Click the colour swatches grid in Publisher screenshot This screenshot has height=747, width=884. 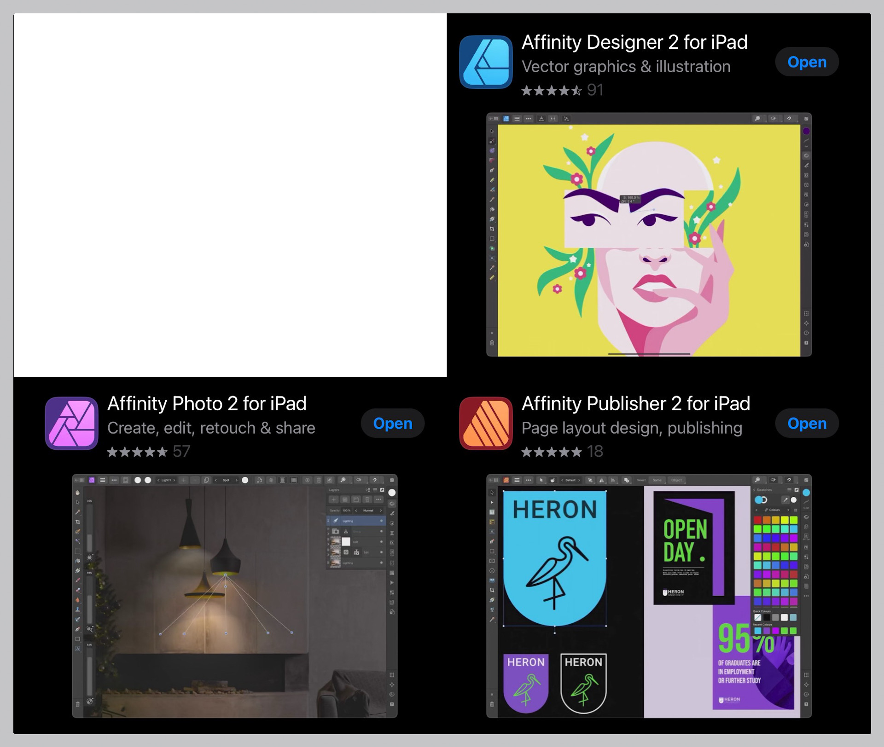(775, 560)
